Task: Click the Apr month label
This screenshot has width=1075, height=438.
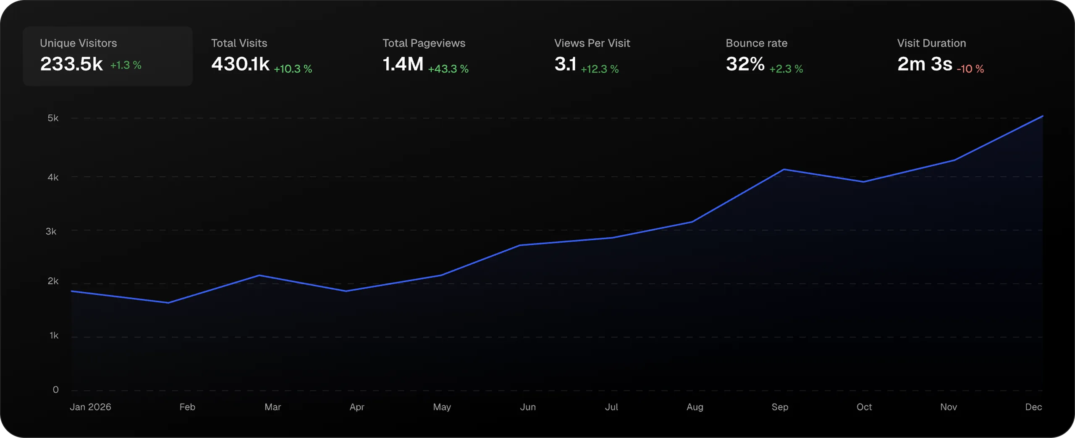Action: pos(357,407)
